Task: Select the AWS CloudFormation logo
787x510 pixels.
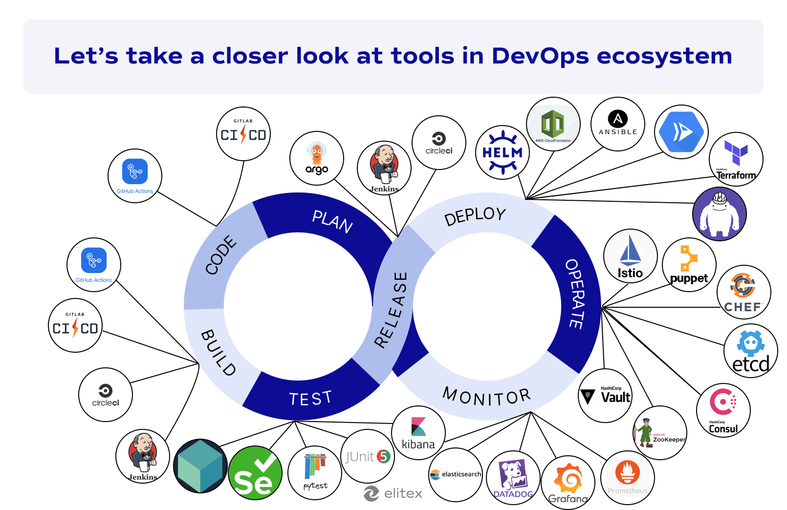Action: (x=553, y=124)
